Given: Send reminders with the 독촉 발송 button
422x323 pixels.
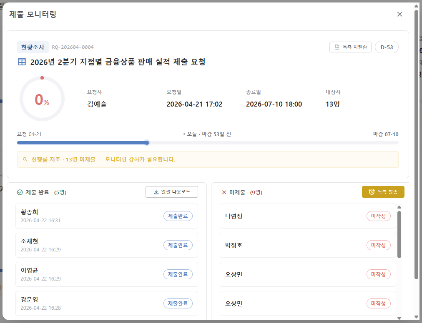Looking at the screenshot, I should point(383,192).
